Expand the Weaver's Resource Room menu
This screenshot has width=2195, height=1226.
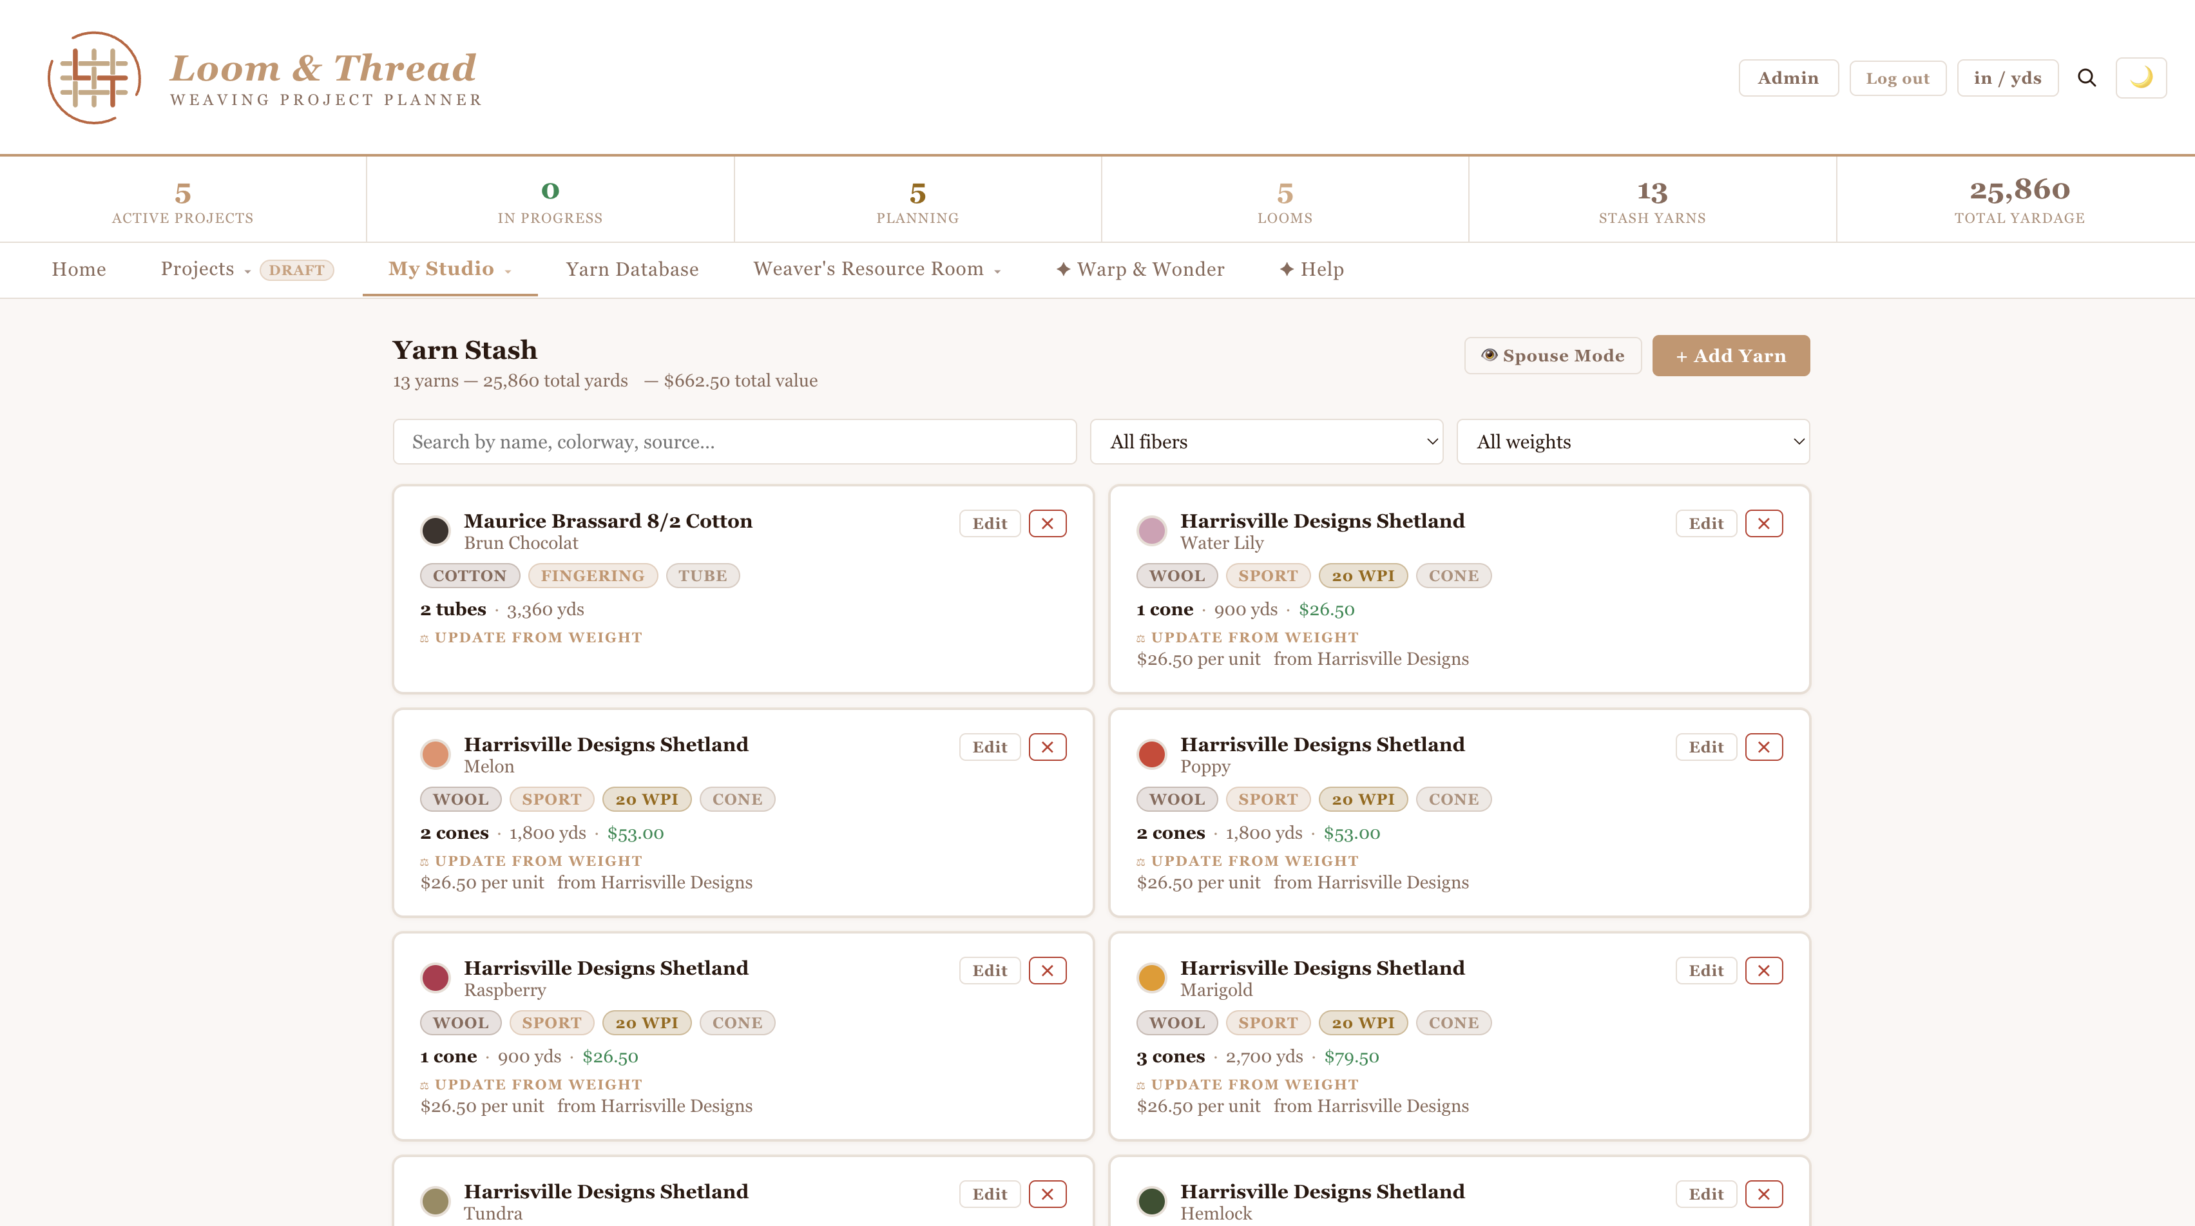(x=876, y=269)
